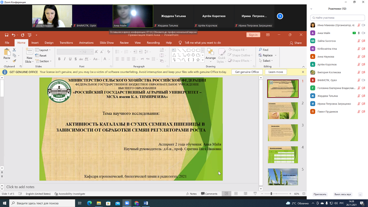Click the Undo arrow icon
Image resolution: width=368 pixels, height=207 pixels.
tap(14, 35)
